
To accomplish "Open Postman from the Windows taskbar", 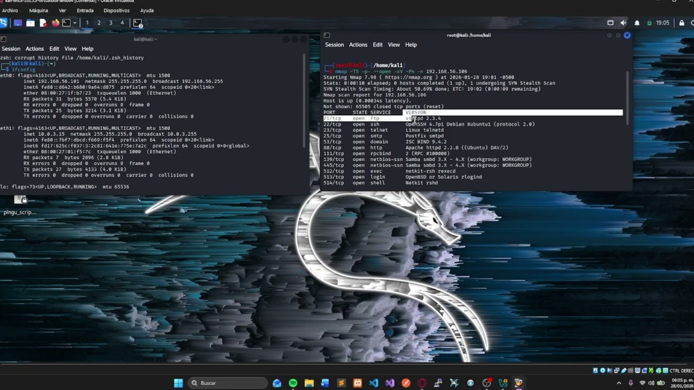I will click(406, 383).
